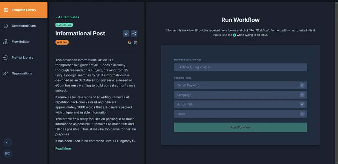
Task: Collapse the sidebar using indent icon
Action: [x=8, y=142]
